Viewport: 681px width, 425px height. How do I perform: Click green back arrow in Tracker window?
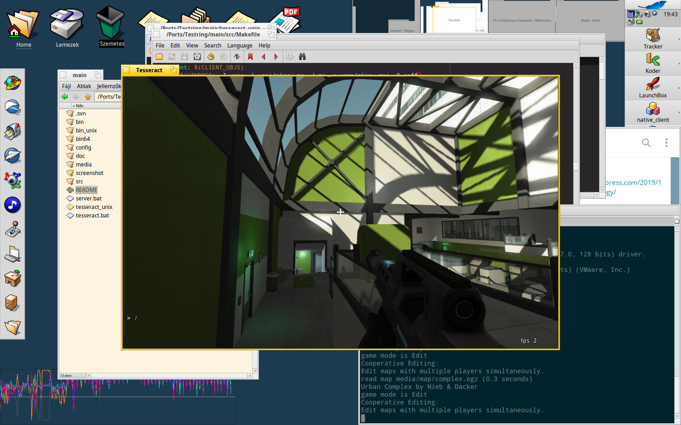(65, 97)
